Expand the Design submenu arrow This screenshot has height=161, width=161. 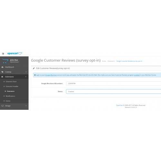click(x=26, y=106)
